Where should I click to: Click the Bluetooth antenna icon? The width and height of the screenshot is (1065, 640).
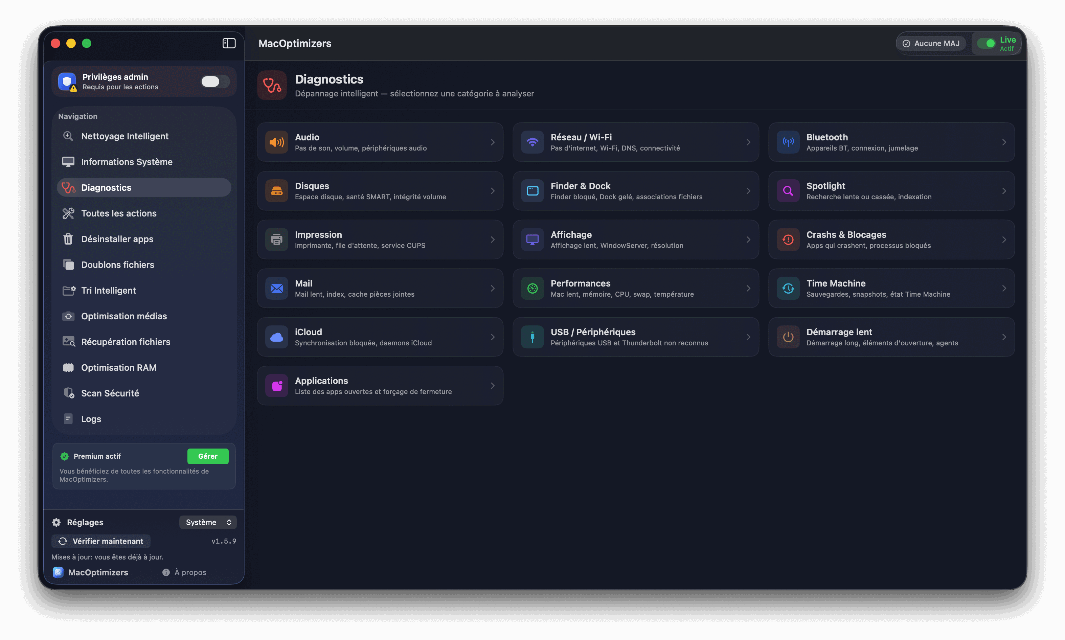[x=788, y=142]
